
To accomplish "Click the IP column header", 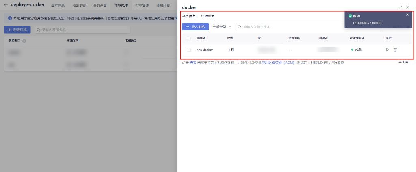I will coord(259,38).
